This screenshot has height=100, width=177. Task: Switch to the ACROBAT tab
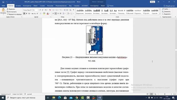[x=85, y=6]
